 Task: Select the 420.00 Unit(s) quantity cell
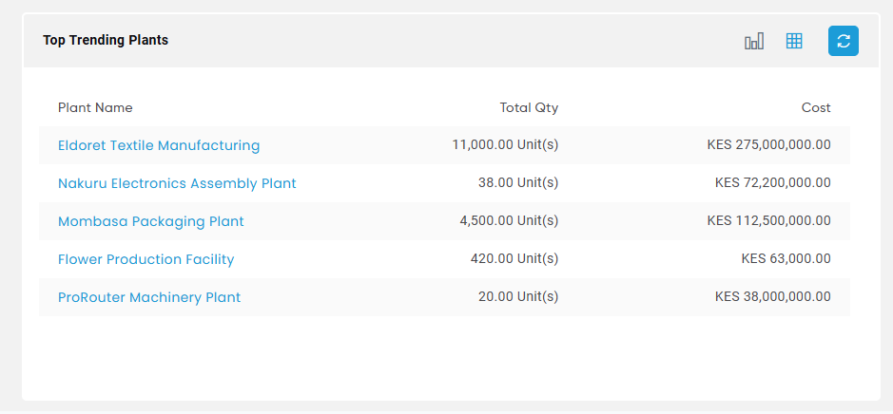(x=514, y=258)
